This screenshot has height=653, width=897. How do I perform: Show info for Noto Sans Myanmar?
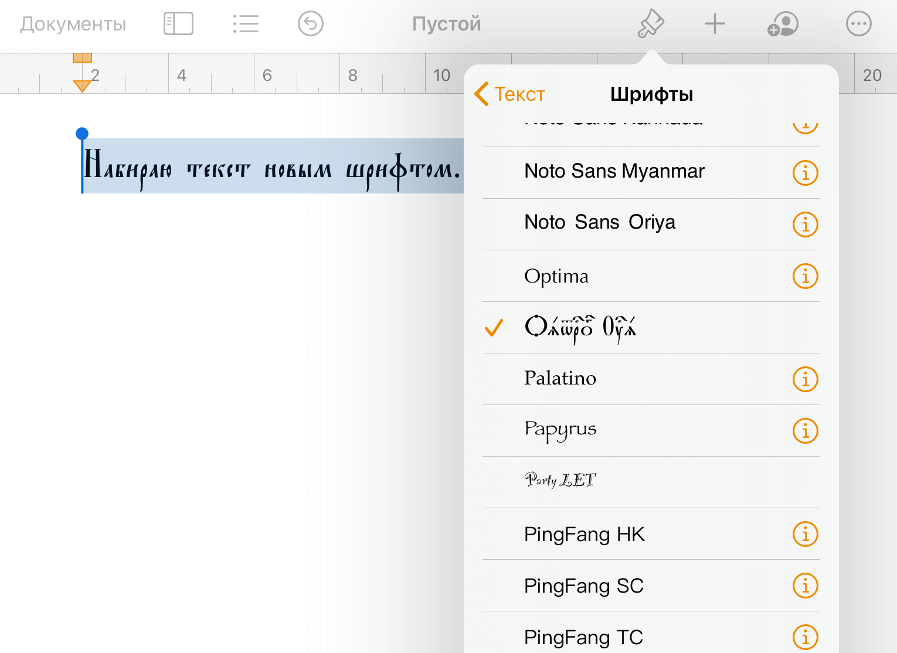(x=805, y=173)
